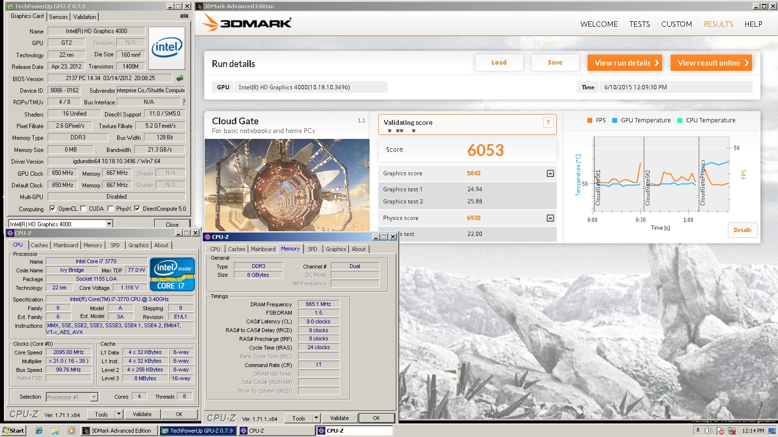Click the CPU Temperature teal legend swatch
The width and height of the screenshot is (778, 437).
pos(679,120)
